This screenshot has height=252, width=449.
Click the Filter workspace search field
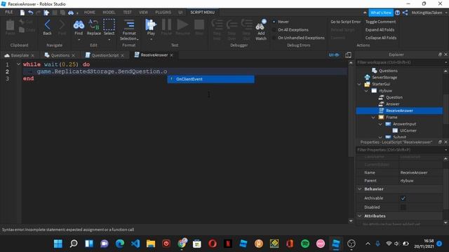pos(399,62)
